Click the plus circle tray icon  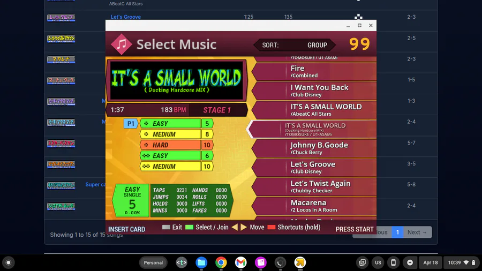(x=410, y=262)
